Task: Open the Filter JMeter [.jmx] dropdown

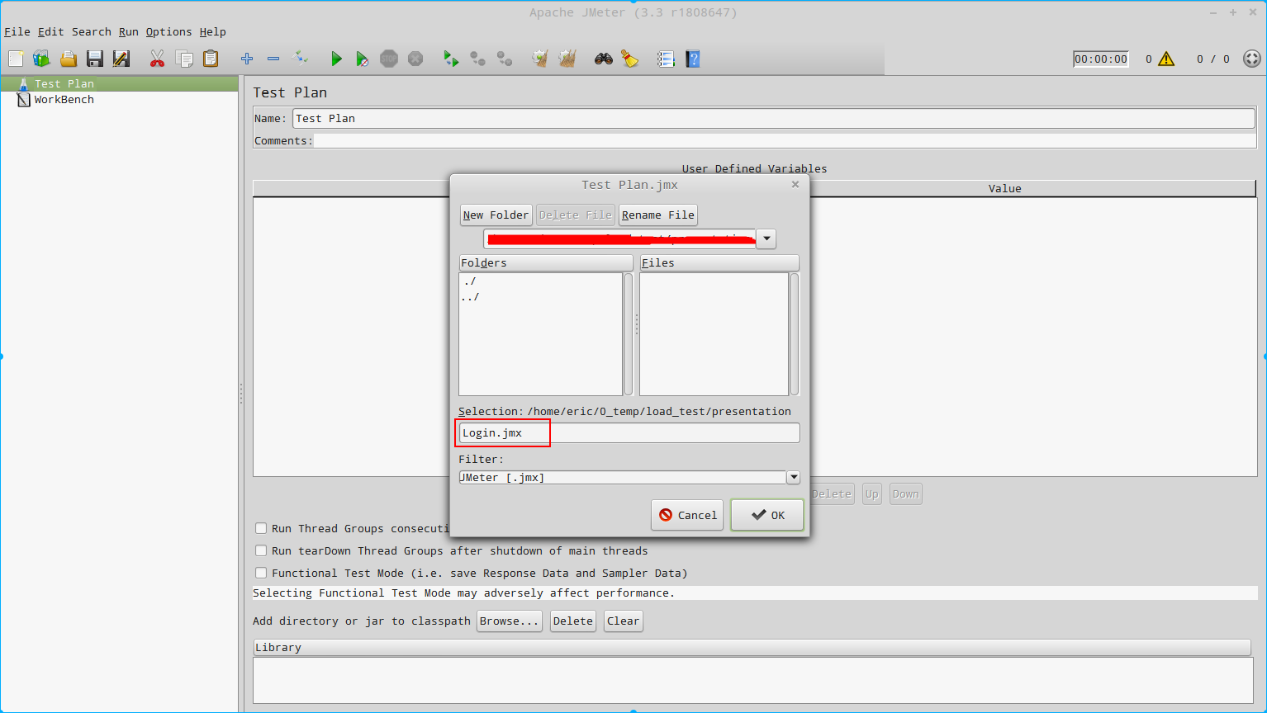Action: (x=794, y=477)
